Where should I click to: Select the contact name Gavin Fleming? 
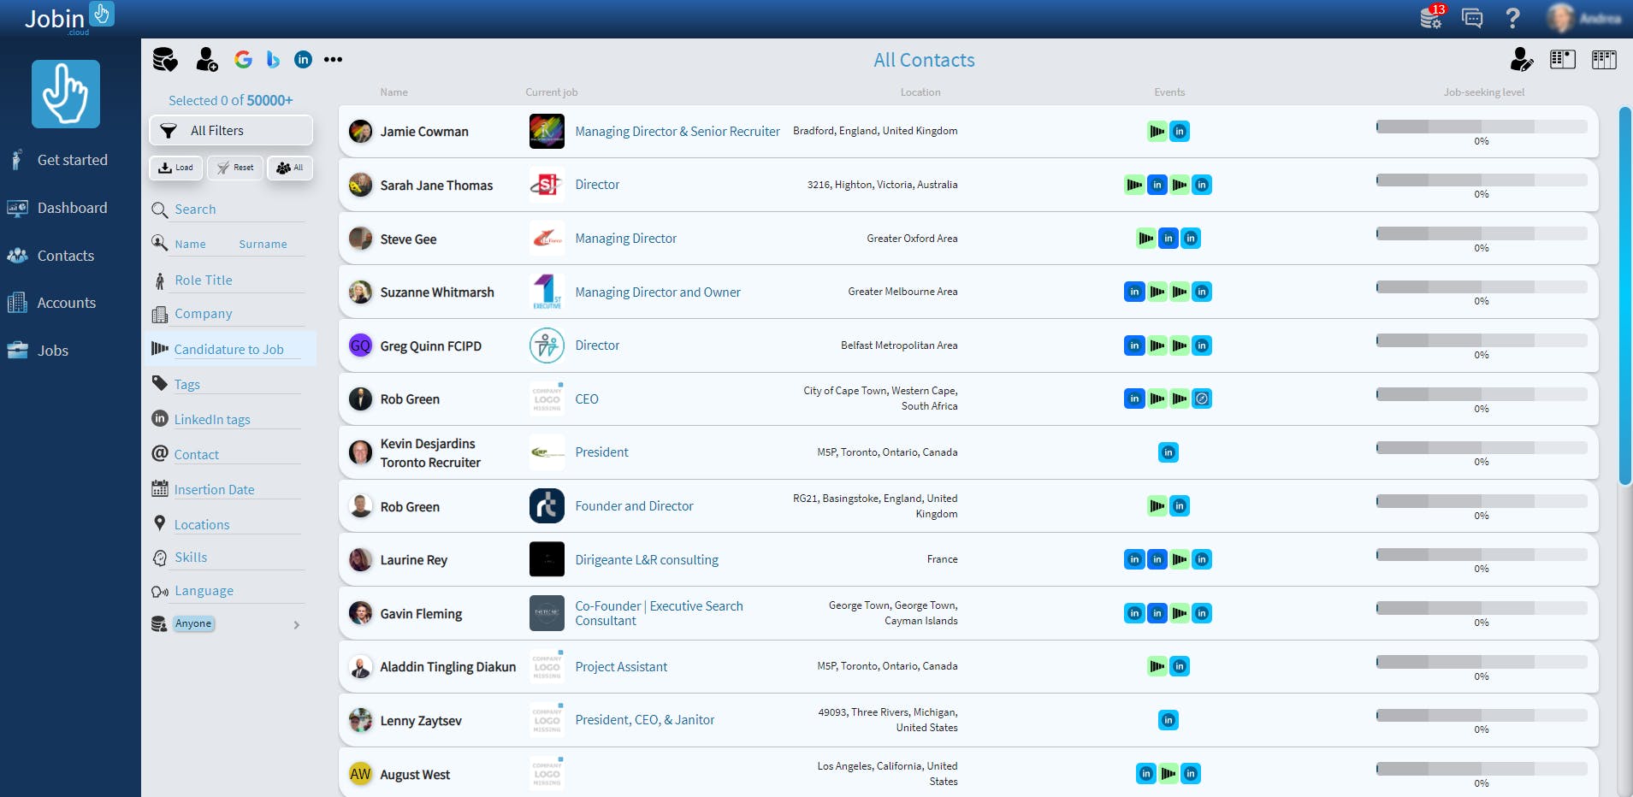click(x=421, y=614)
